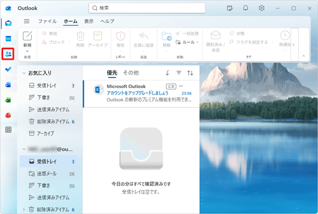
Task: Click the 再通知 clock button
Action: tap(285, 40)
